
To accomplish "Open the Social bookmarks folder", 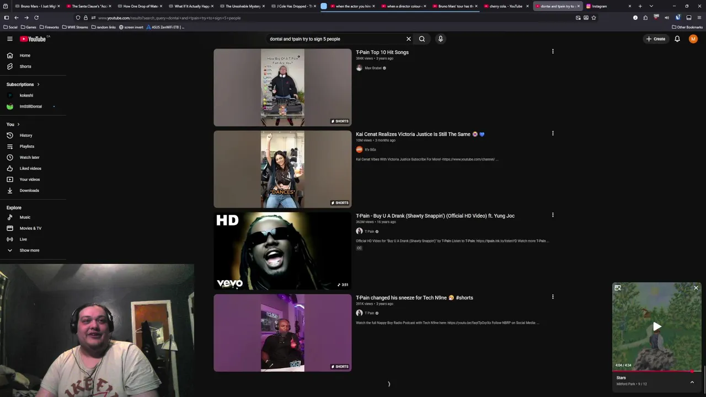I will (x=10, y=27).
